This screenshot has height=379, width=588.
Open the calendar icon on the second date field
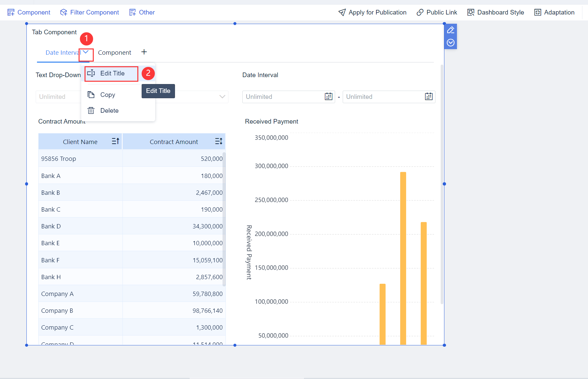[428, 96]
